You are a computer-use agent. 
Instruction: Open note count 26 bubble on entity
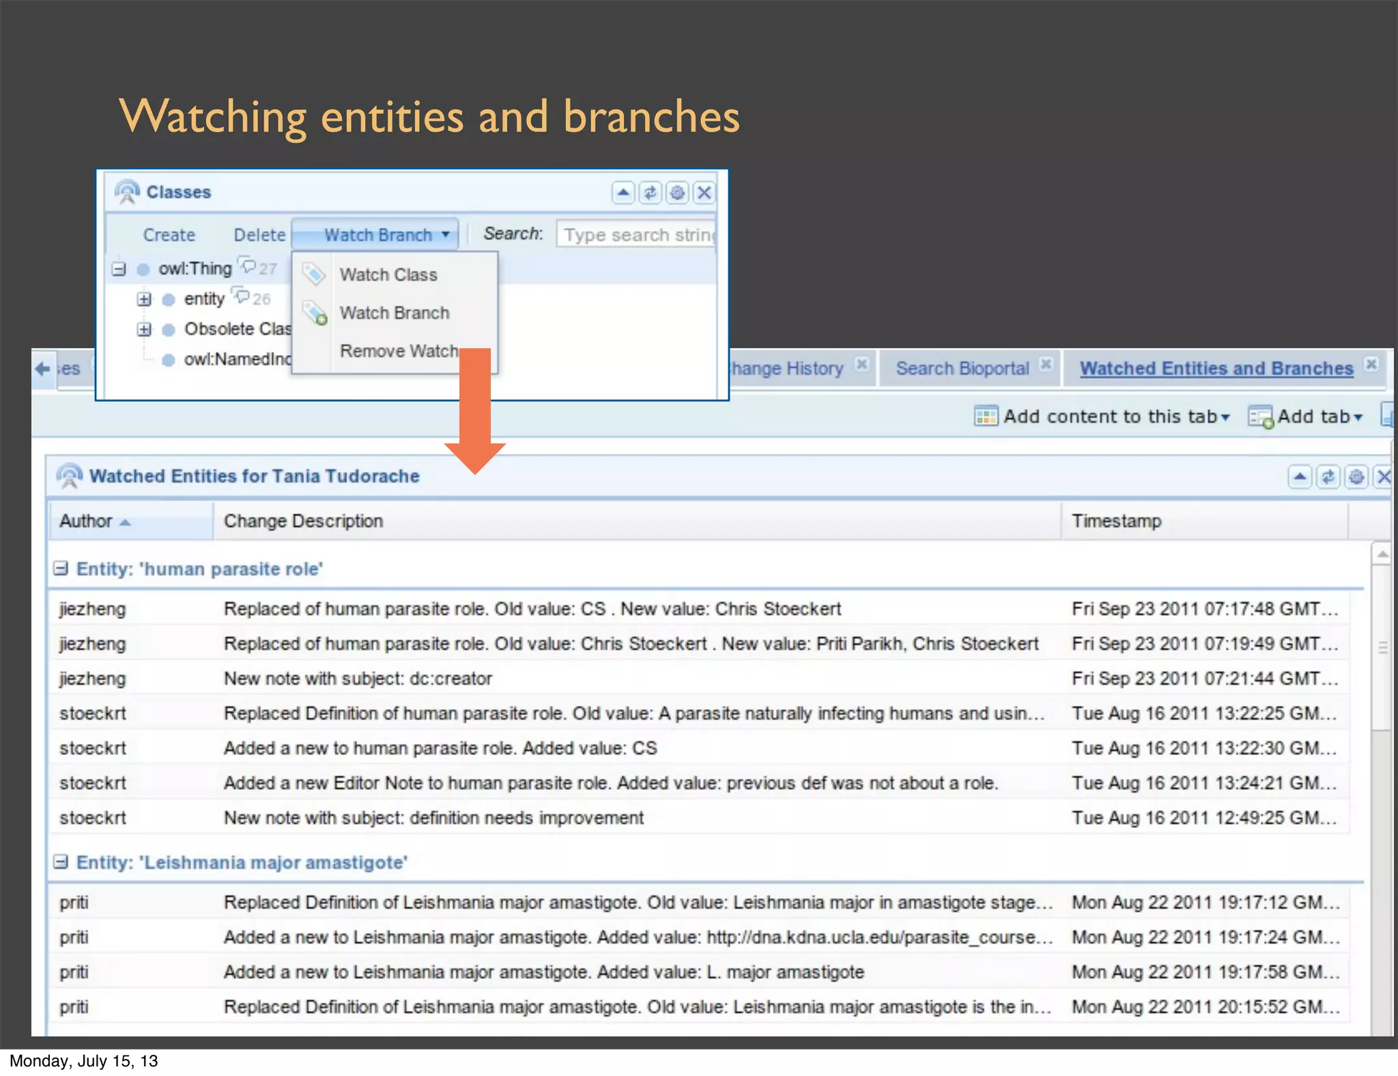click(x=253, y=297)
